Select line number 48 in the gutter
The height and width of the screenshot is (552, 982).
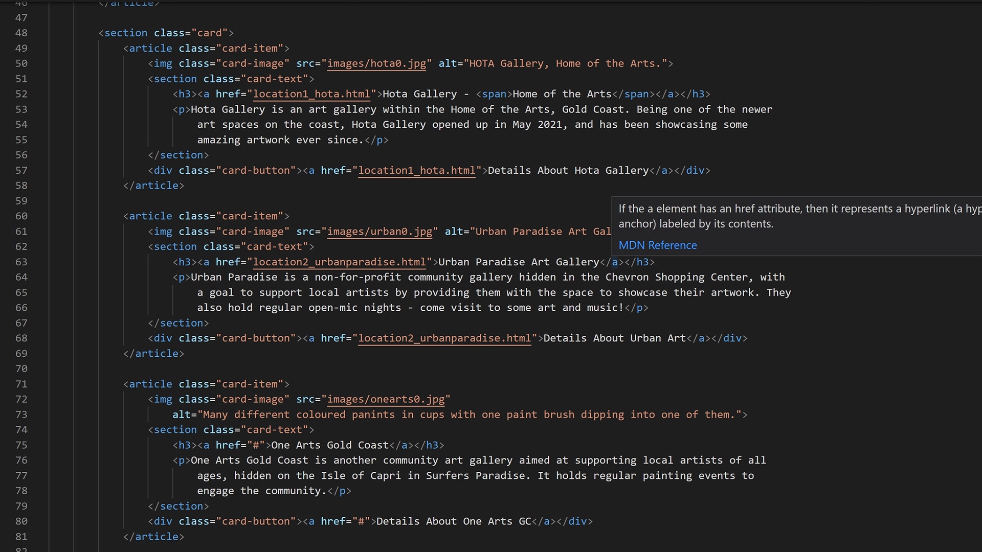[x=21, y=33]
